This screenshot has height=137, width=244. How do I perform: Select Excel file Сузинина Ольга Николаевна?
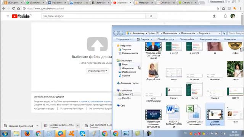194,115
